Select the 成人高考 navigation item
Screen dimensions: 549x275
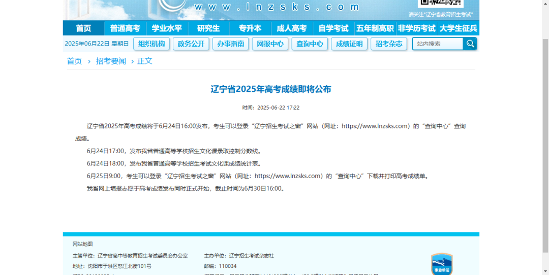(x=292, y=28)
